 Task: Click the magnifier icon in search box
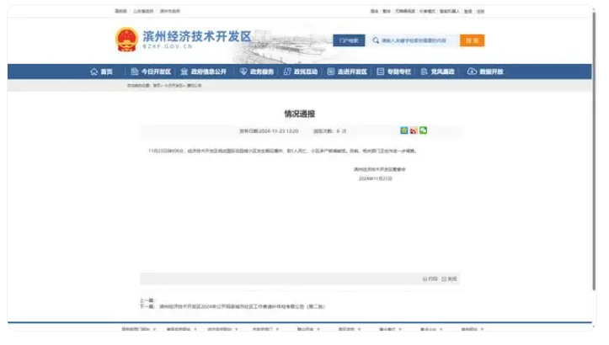(x=376, y=40)
